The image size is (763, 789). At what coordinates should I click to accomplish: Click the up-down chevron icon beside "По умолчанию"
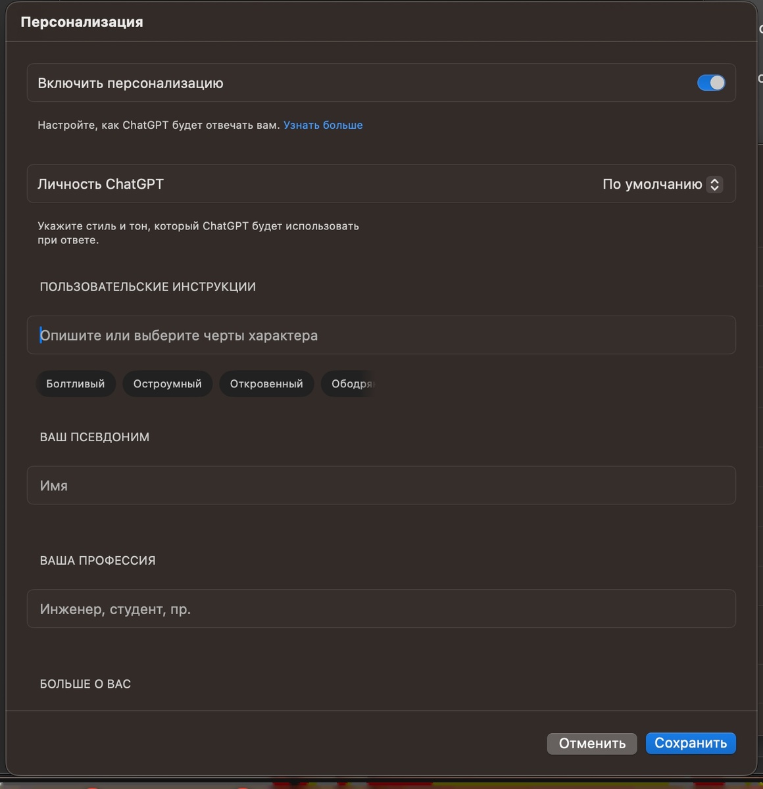click(714, 184)
